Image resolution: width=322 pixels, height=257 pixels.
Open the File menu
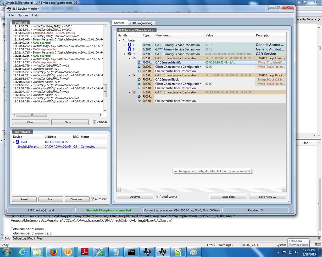[x=11, y=15]
